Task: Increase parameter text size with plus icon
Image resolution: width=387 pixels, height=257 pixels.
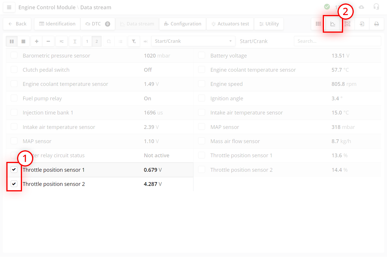Action: click(x=36, y=41)
